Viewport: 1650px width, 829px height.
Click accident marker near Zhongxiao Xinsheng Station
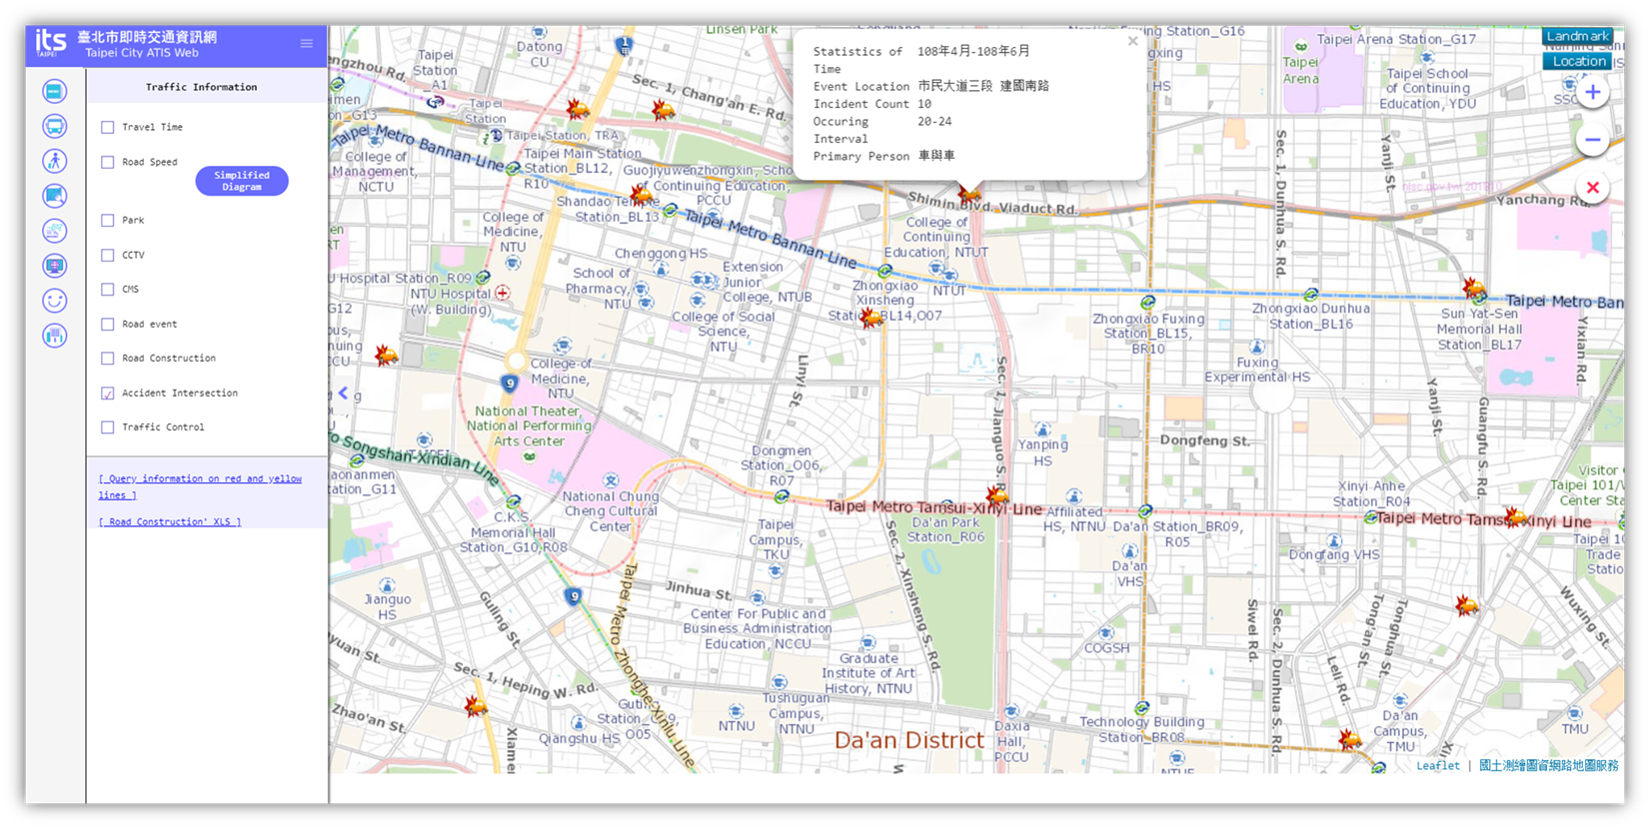(x=871, y=318)
